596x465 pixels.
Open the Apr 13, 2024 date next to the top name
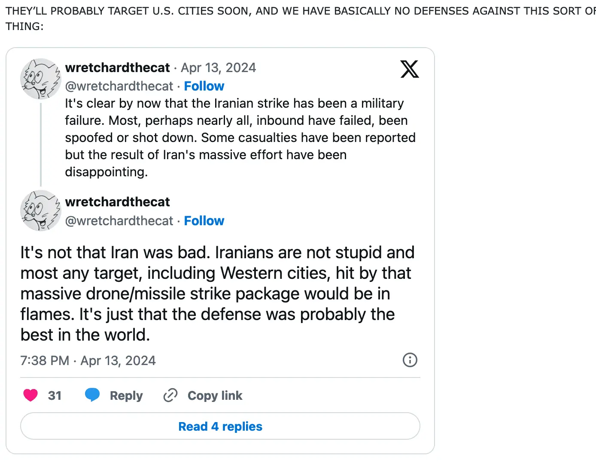click(218, 68)
